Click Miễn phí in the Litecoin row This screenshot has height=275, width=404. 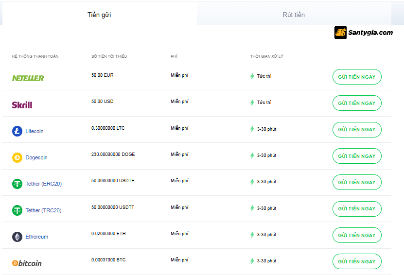coord(179,128)
